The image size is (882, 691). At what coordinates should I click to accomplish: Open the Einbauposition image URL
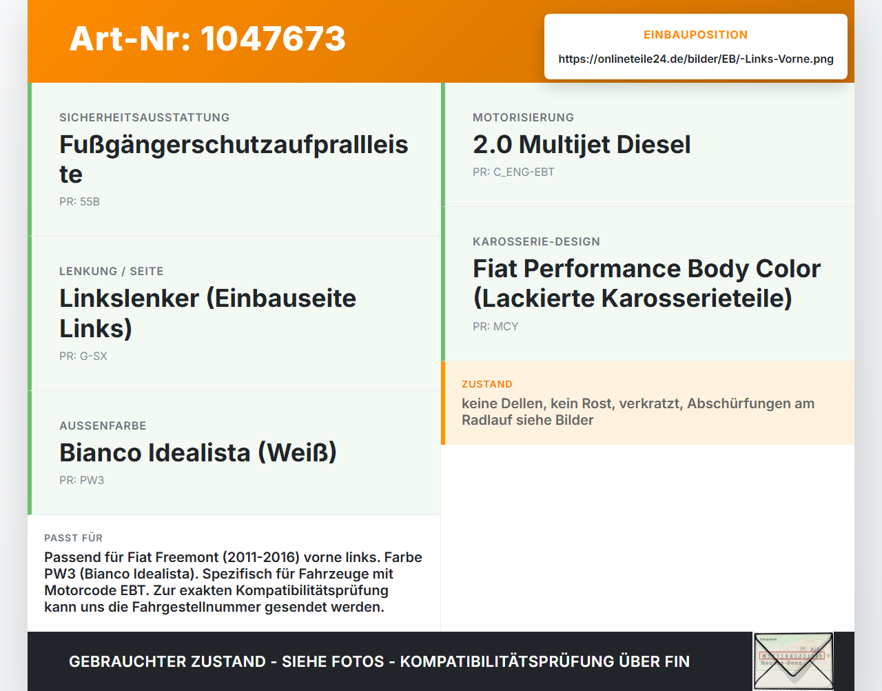pos(696,59)
